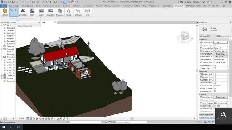Collapse the 'Графика' properties section
Viewport: 232px width, 130px height.
228,39
